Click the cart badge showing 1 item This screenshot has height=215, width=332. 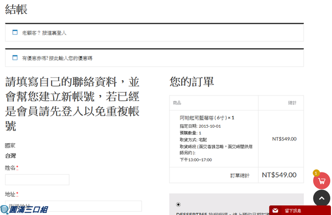[316, 173]
